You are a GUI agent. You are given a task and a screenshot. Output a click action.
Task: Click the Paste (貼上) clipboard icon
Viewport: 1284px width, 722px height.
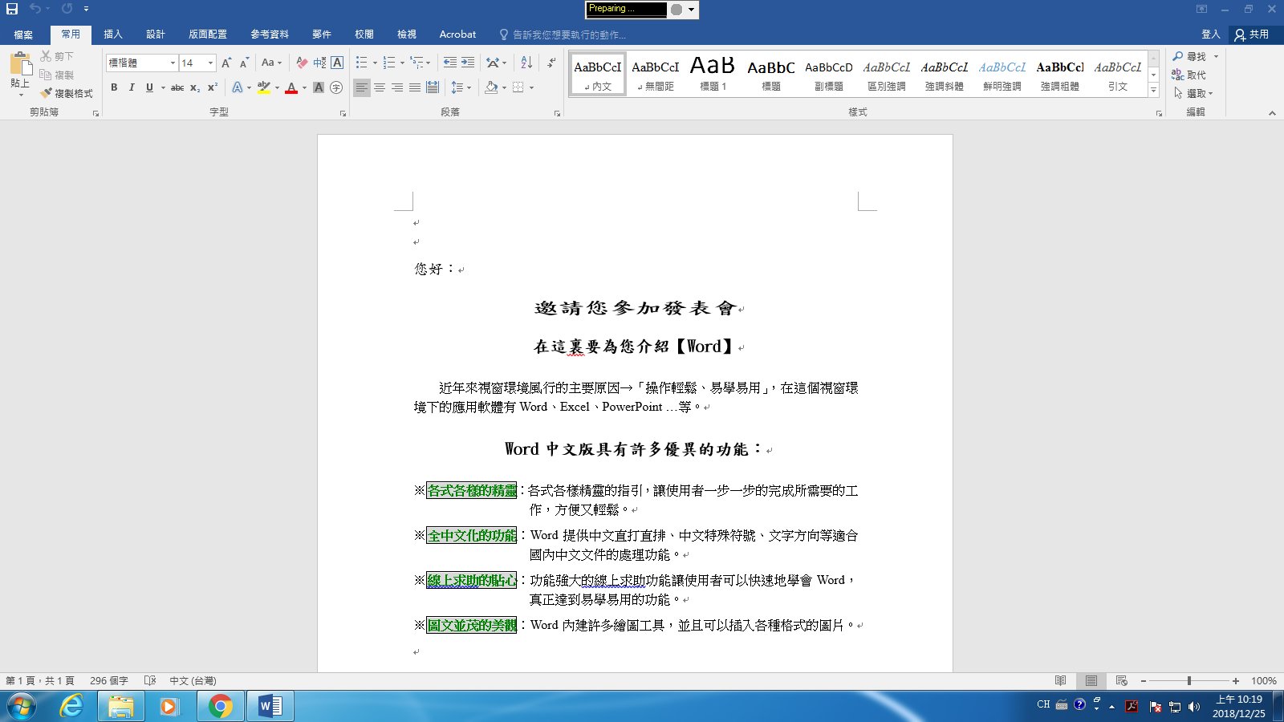20,63
